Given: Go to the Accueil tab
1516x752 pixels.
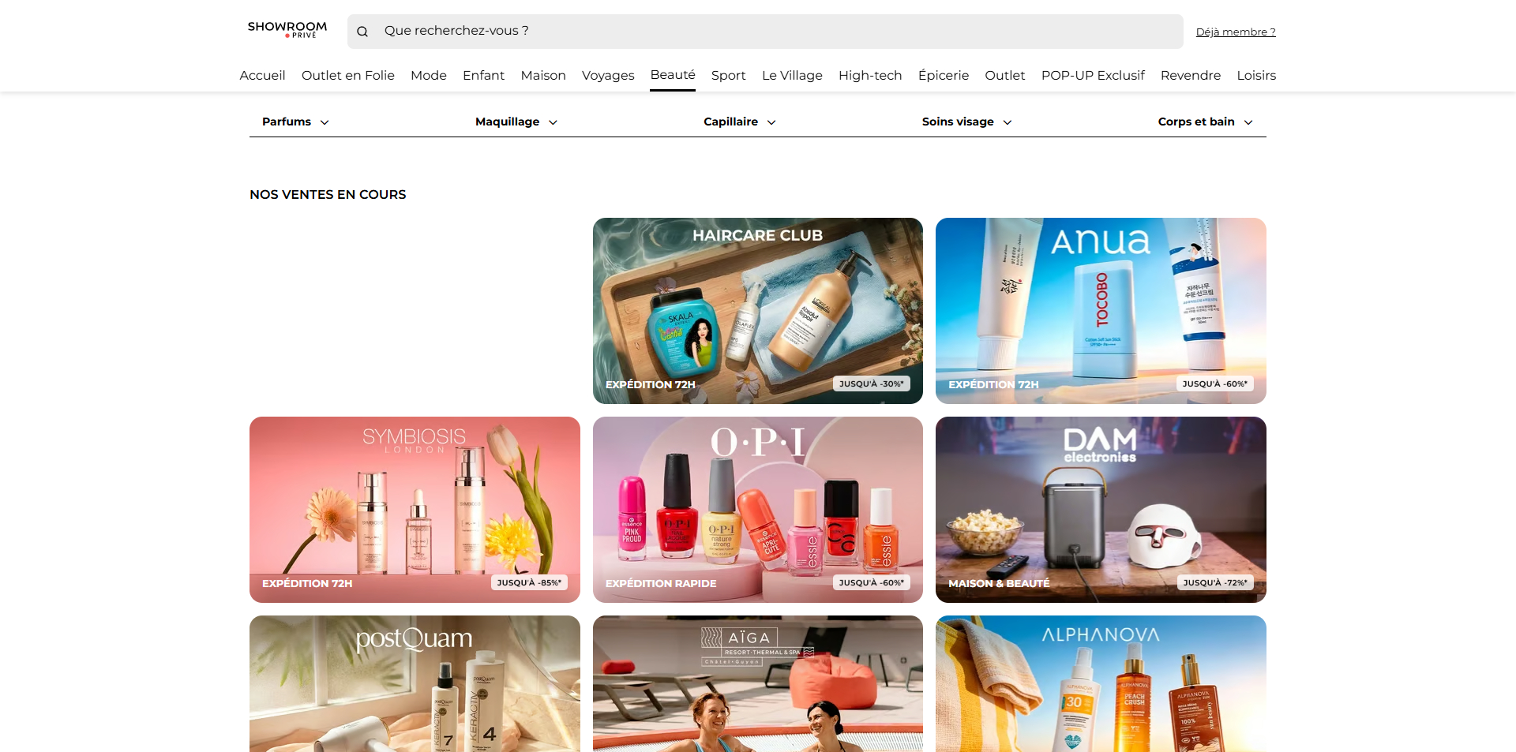Looking at the screenshot, I should (x=262, y=75).
